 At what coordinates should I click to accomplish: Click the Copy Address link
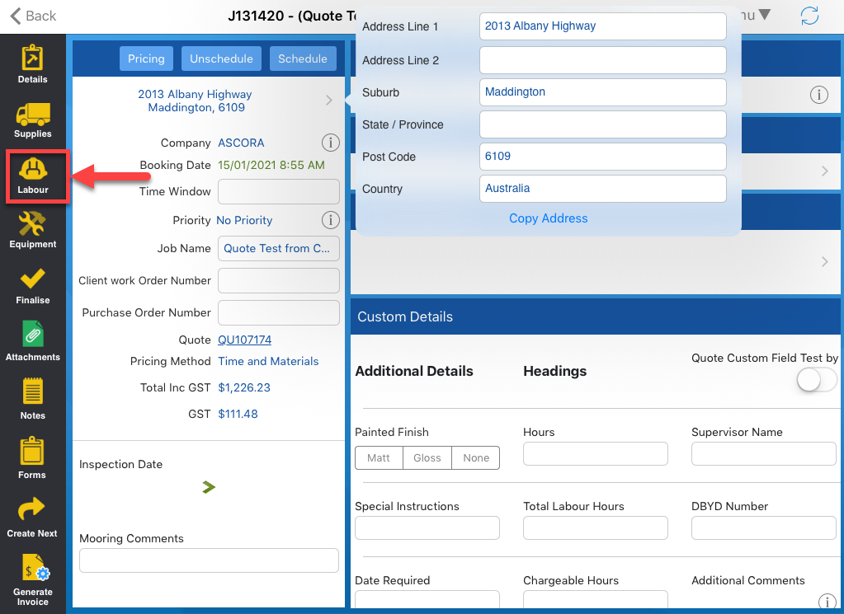pos(548,218)
